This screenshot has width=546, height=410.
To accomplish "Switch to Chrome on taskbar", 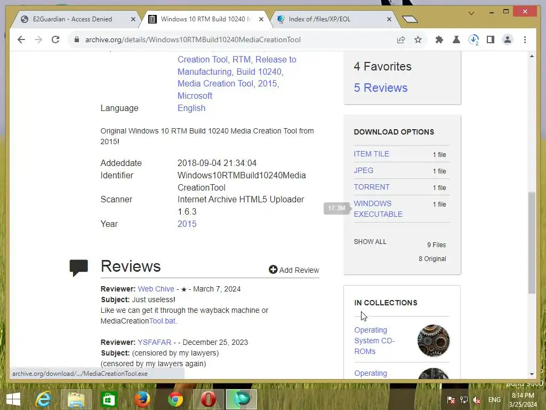I will 175,399.
